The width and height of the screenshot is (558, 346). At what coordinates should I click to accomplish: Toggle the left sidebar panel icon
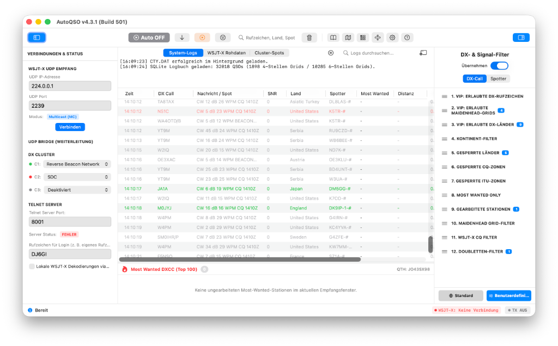[x=37, y=38]
